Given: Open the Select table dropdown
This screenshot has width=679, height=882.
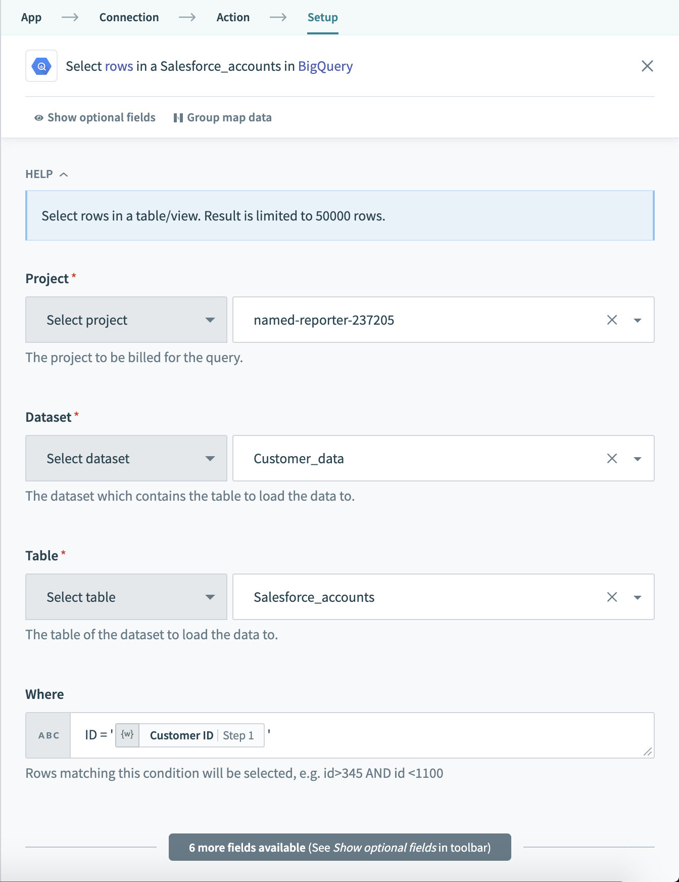Looking at the screenshot, I should pyautogui.click(x=126, y=597).
